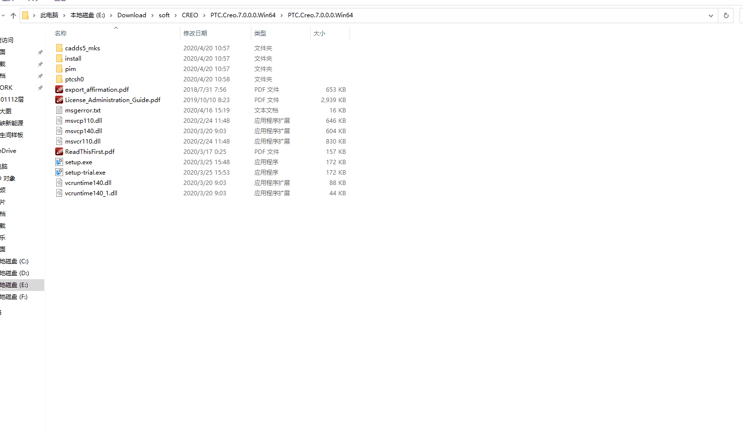Select vcruntime140_1.dll file icon
This screenshot has height=436, width=743.
pos(59,193)
